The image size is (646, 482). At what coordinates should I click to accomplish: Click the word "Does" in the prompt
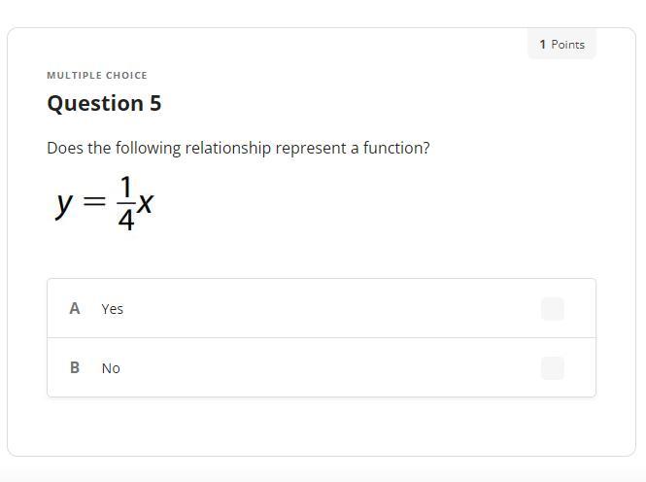[63, 149]
